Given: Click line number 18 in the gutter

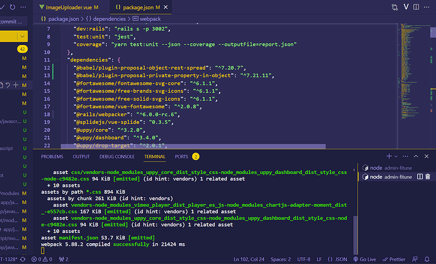Looking at the screenshot, I should [x=47, y=115].
